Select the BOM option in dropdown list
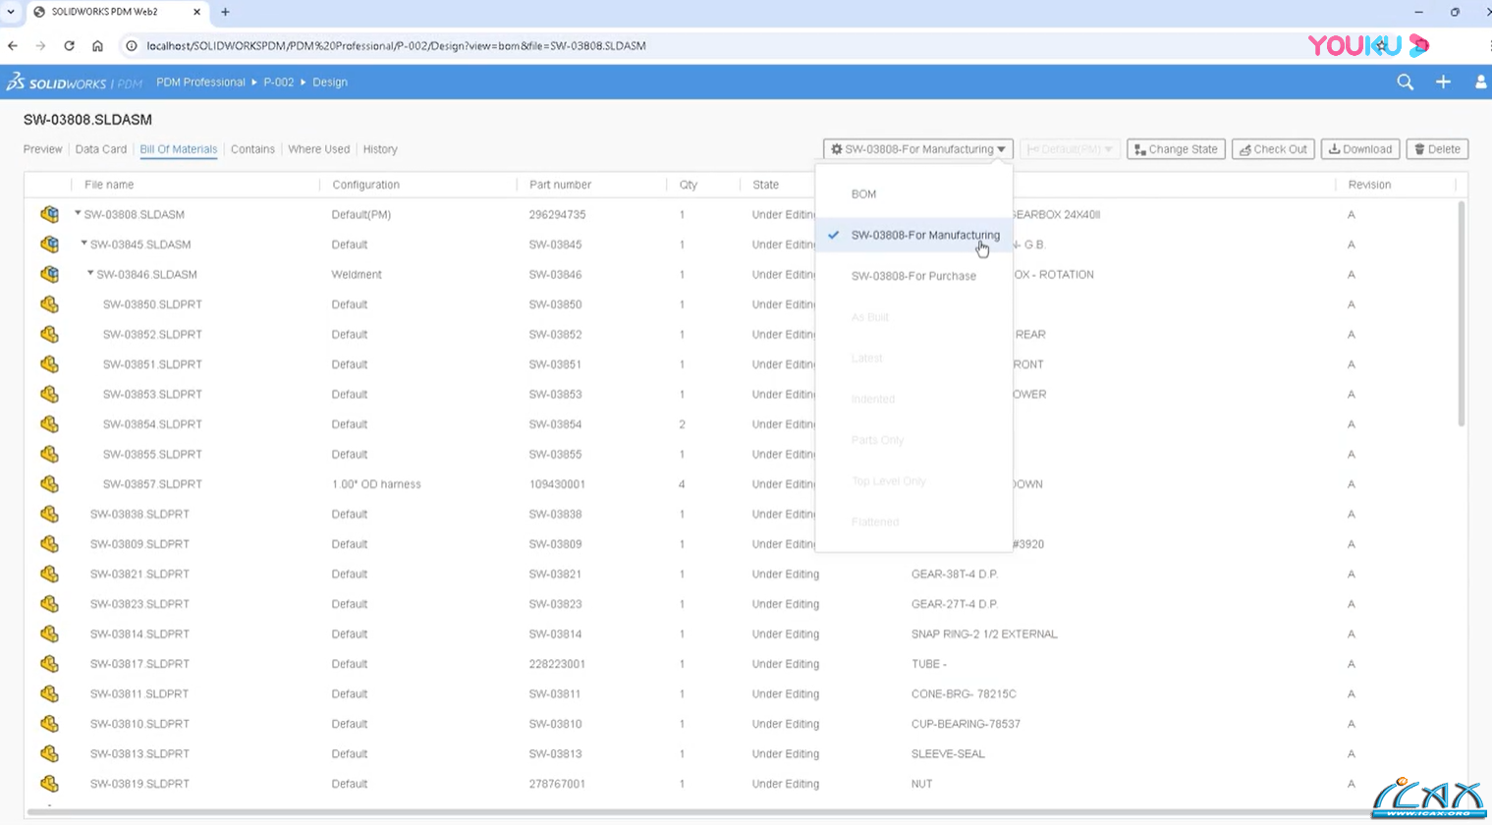1492x825 pixels. click(x=863, y=194)
